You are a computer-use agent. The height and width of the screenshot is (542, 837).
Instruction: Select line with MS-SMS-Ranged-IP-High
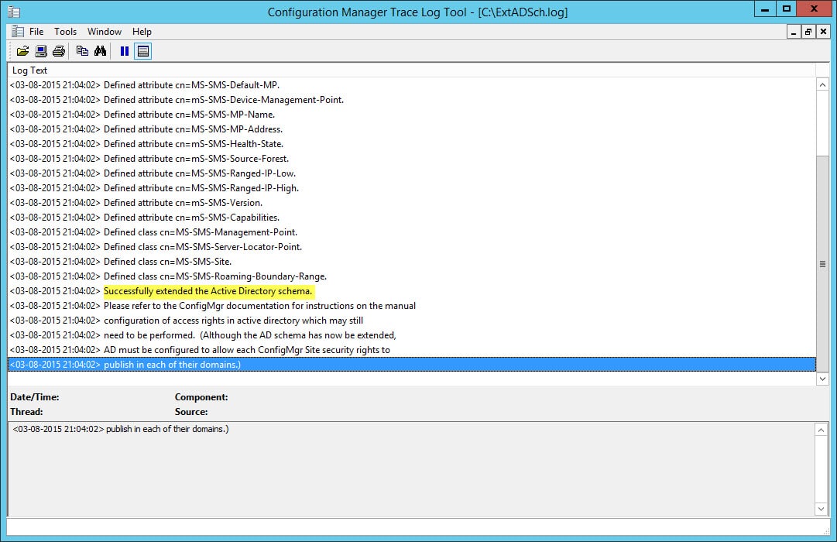412,188
